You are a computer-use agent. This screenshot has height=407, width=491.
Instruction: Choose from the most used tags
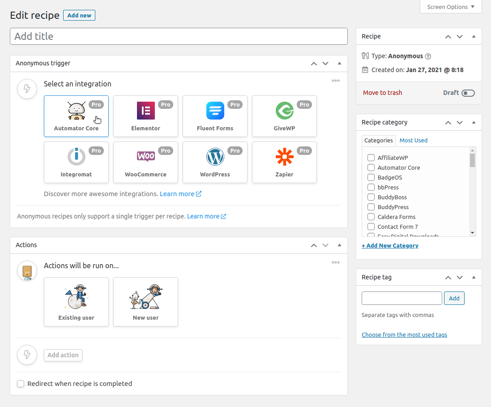coord(404,334)
